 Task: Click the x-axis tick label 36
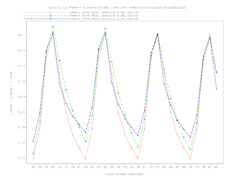[112, 167]
